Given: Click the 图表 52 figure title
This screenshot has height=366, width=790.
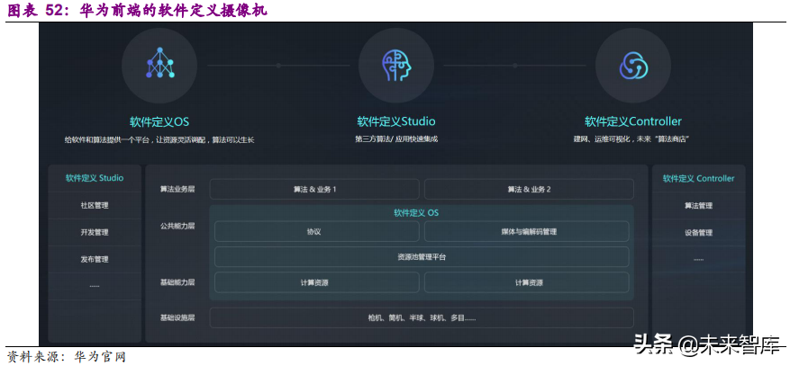Looking at the screenshot, I should [137, 10].
